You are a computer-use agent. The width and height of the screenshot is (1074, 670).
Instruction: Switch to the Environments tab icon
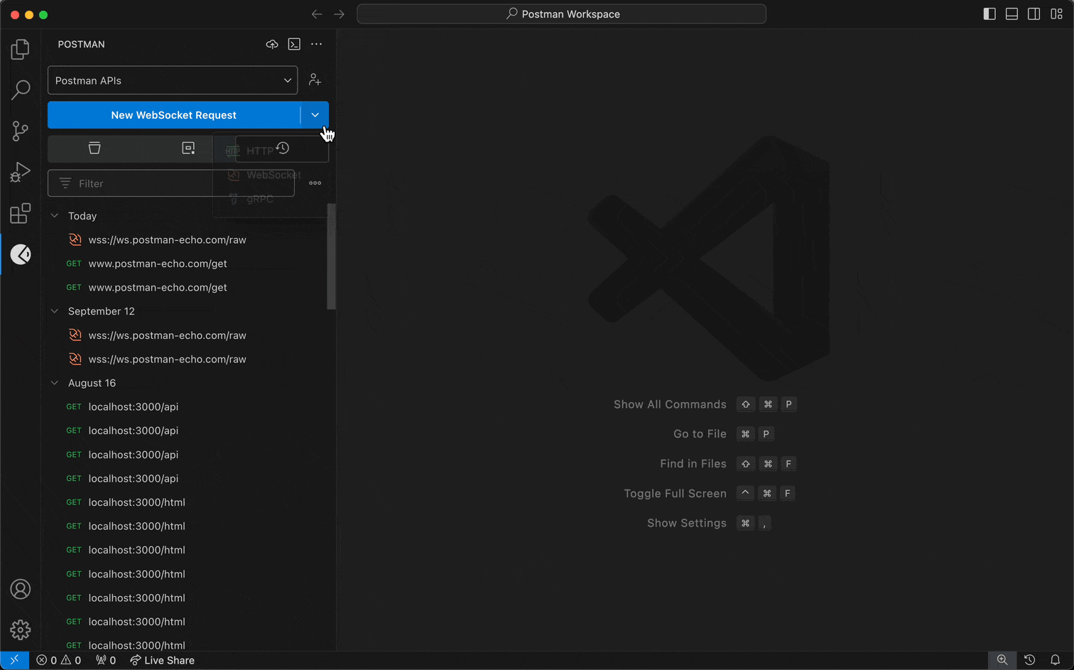(x=188, y=148)
